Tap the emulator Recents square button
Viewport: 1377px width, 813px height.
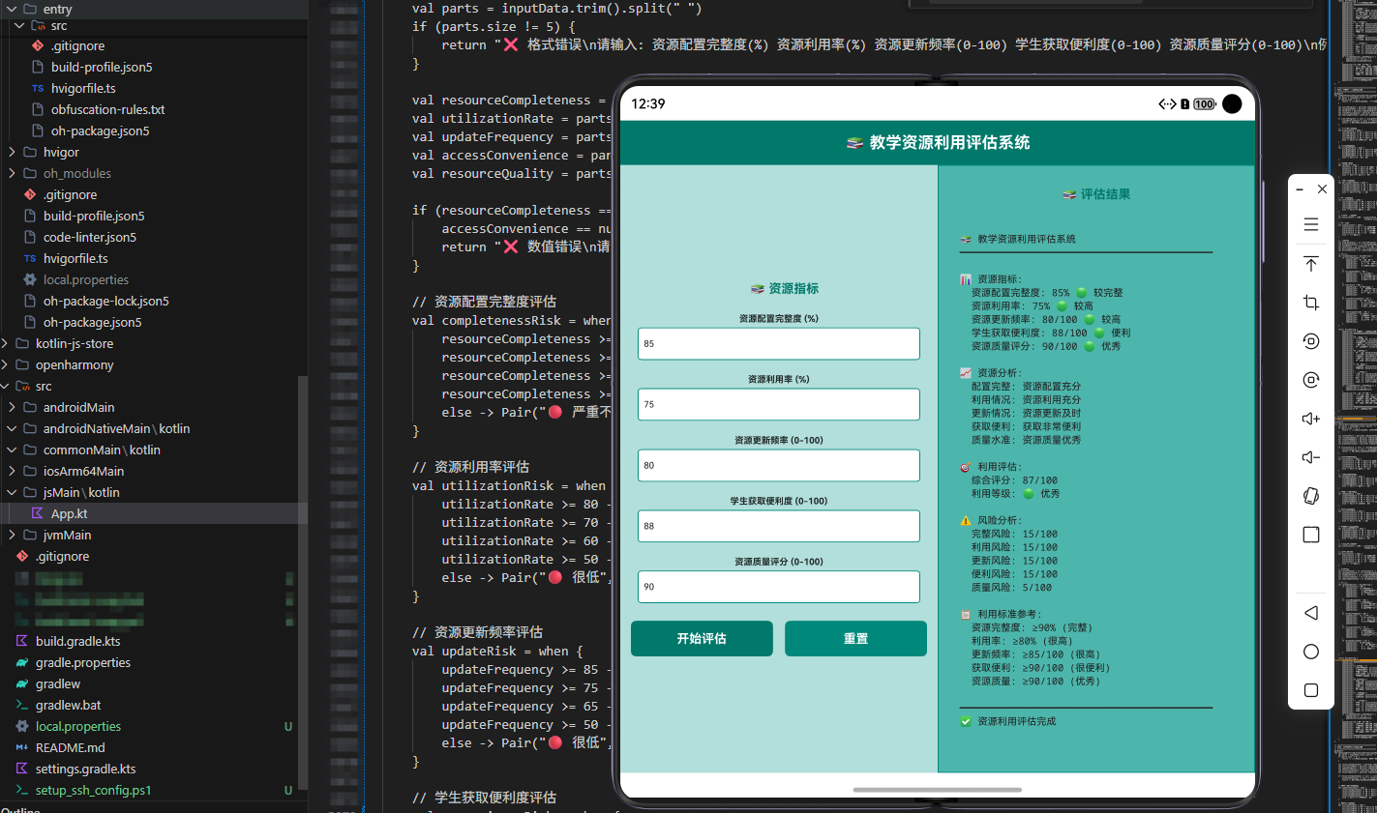click(1311, 690)
